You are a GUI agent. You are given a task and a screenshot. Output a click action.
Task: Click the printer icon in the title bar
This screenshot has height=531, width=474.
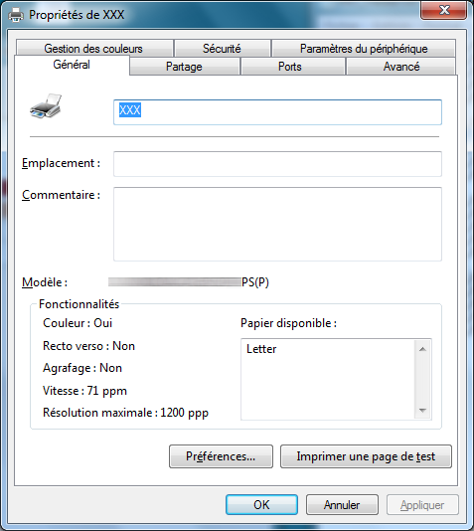(16, 15)
